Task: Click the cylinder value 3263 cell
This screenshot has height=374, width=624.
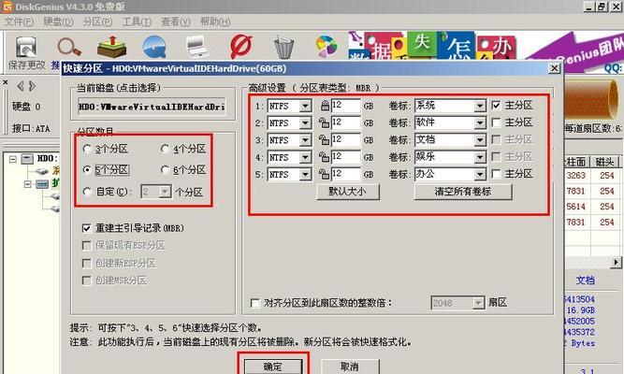Action: click(576, 176)
